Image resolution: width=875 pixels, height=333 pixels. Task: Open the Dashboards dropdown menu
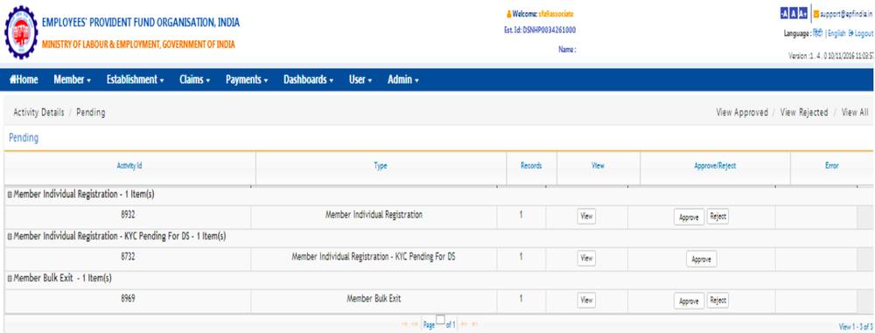308,80
